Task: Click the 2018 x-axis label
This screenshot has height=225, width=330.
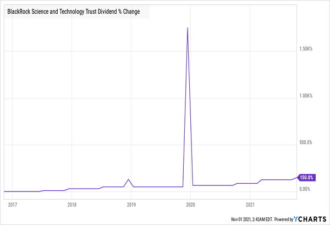Action: tap(71, 205)
